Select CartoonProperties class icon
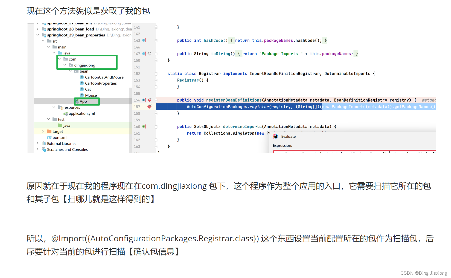Image resolution: width=451 pixels, height=278 pixels. [82, 83]
